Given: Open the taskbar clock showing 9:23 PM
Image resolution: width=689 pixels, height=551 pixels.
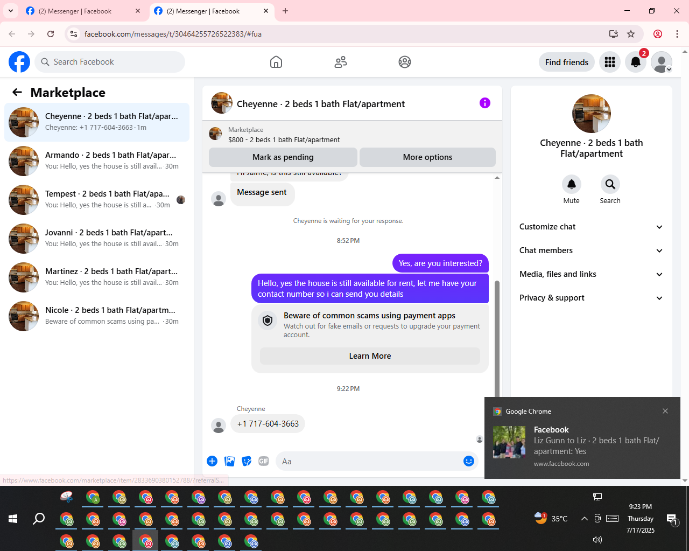Looking at the screenshot, I should (641, 518).
